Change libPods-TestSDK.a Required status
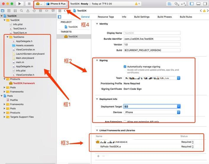Viewport: 209px width, 164px height. pyautogui.click(x=187, y=147)
